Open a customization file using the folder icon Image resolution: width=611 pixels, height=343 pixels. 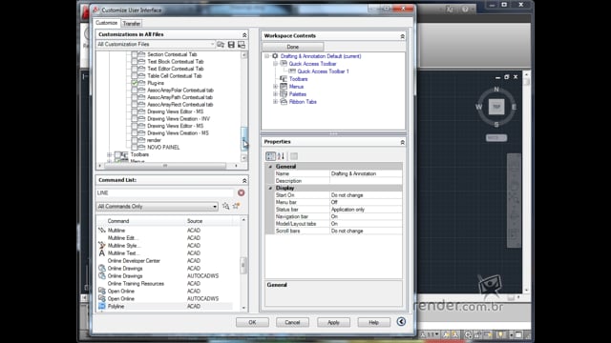[x=221, y=45]
